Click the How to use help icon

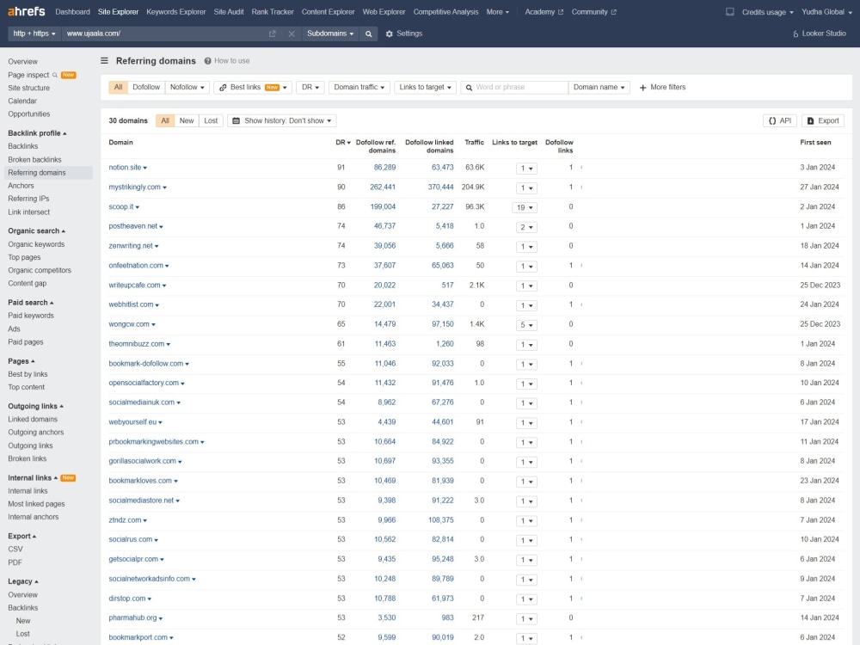[x=208, y=61]
